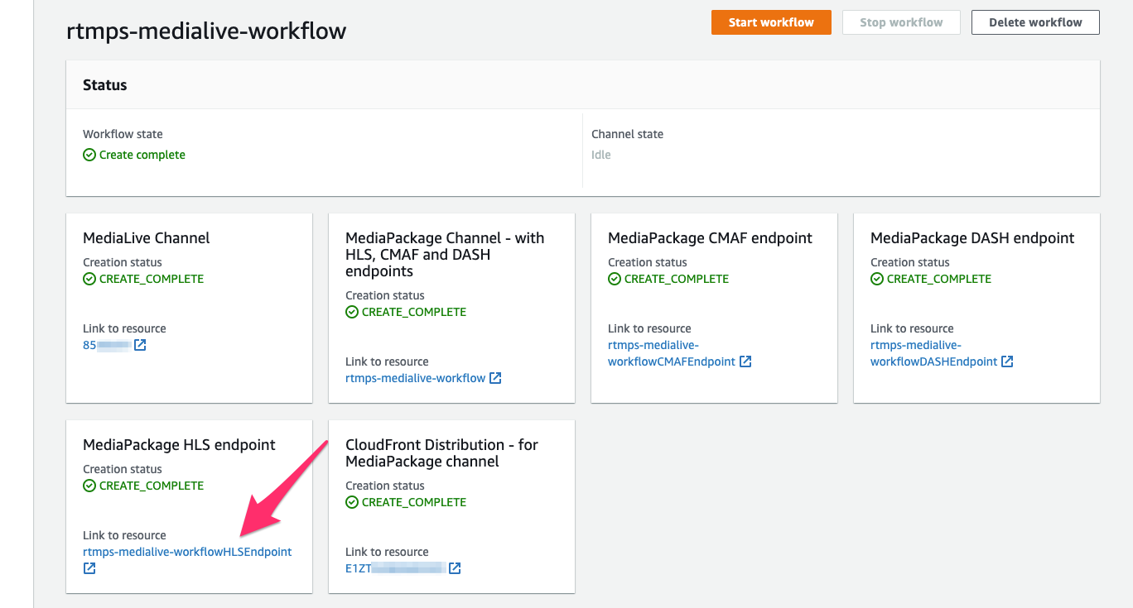Click the Start workflow button
The width and height of the screenshot is (1133, 608).
point(771,22)
